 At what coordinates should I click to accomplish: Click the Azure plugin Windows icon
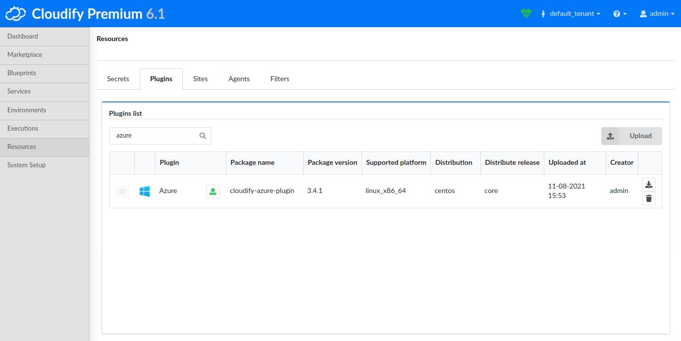pos(145,191)
